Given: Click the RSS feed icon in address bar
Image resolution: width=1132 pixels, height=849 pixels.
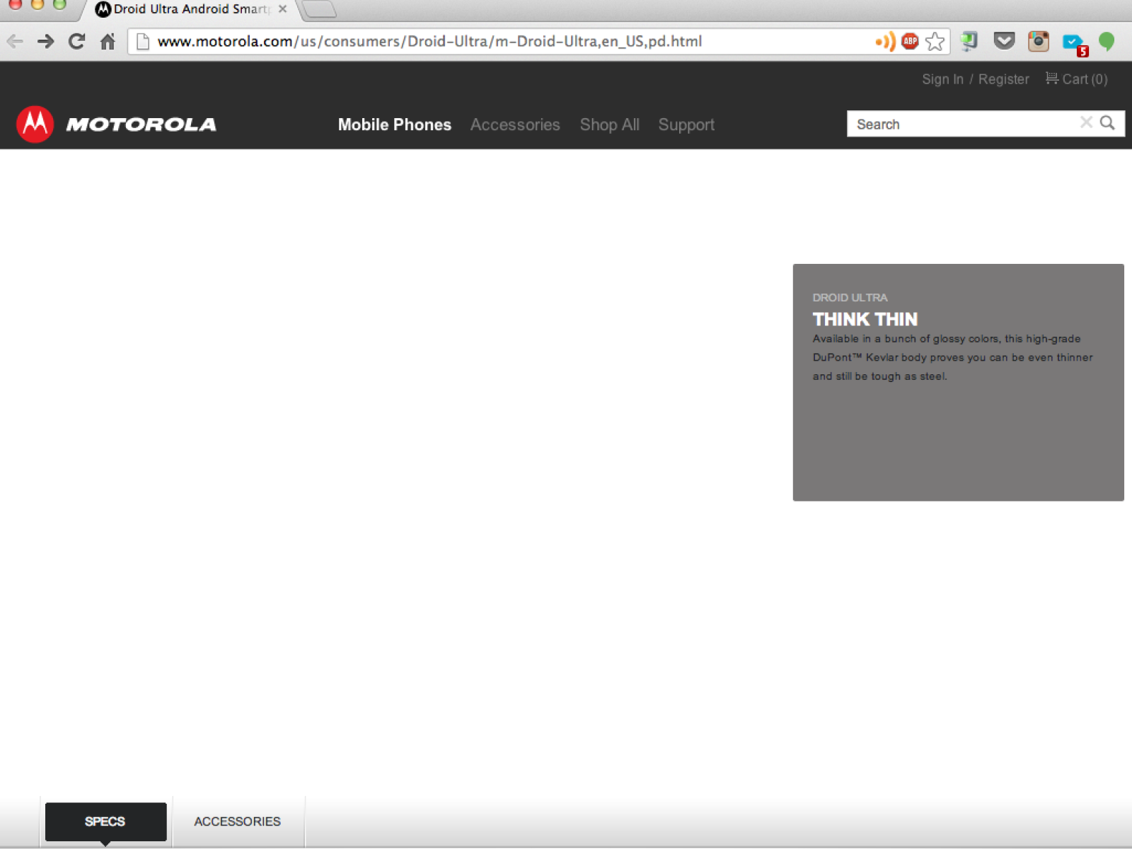Looking at the screenshot, I should pyautogui.click(x=884, y=42).
